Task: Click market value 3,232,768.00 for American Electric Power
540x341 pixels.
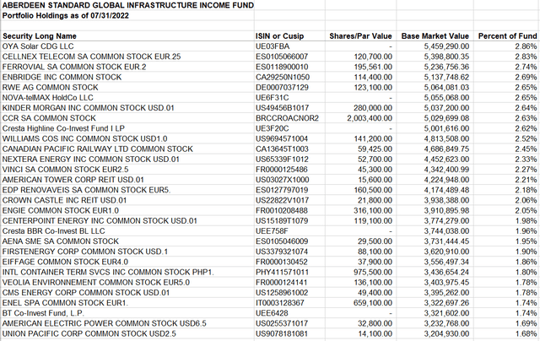Action: tap(446, 323)
